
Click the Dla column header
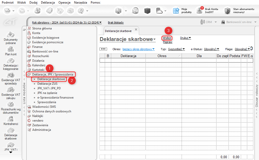coord(199,56)
